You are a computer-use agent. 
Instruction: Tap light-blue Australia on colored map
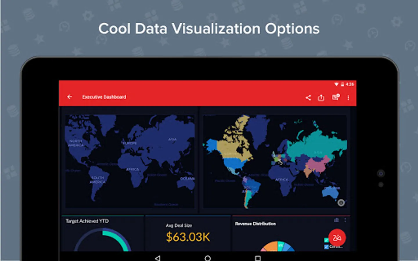[x=331, y=193]
